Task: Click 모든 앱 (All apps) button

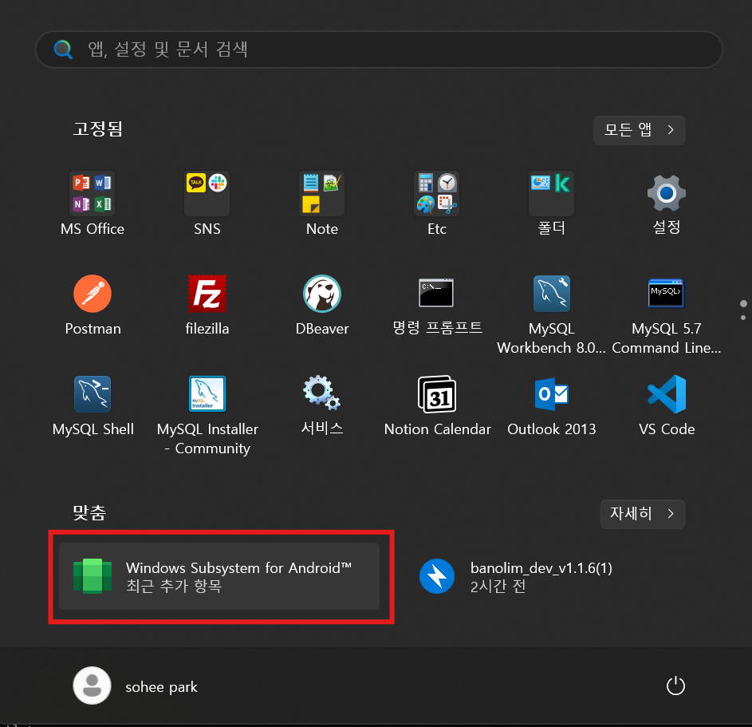Action: pos(640,130)
